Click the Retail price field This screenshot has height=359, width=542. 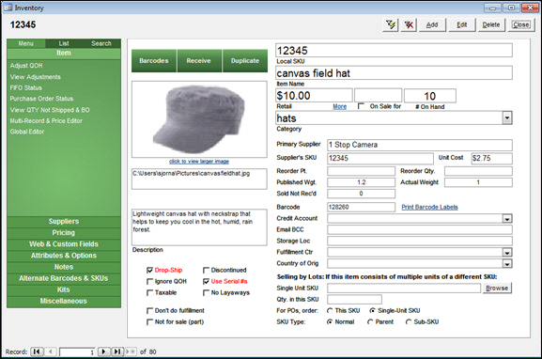pos(314,96)
